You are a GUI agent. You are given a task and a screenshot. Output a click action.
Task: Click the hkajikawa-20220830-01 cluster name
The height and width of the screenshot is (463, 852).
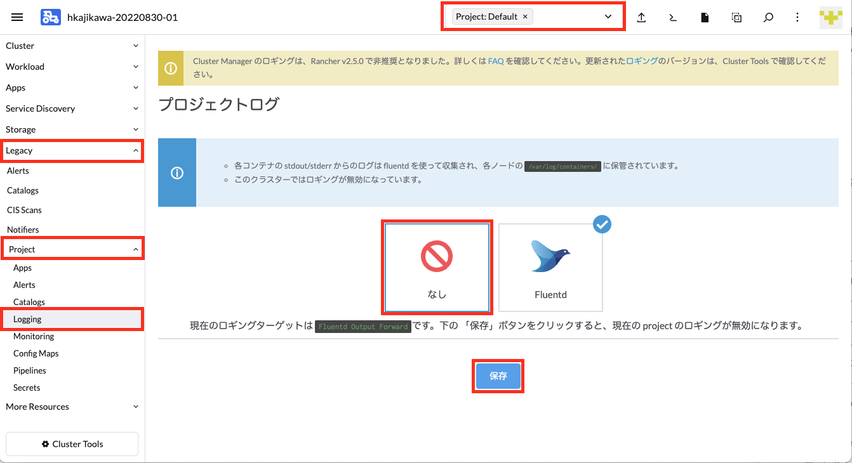click(x=123, y=17)
